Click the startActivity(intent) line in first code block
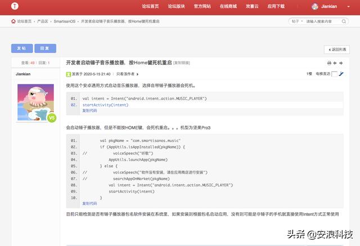This screenshot has height=246, width=360. point(105,105)
